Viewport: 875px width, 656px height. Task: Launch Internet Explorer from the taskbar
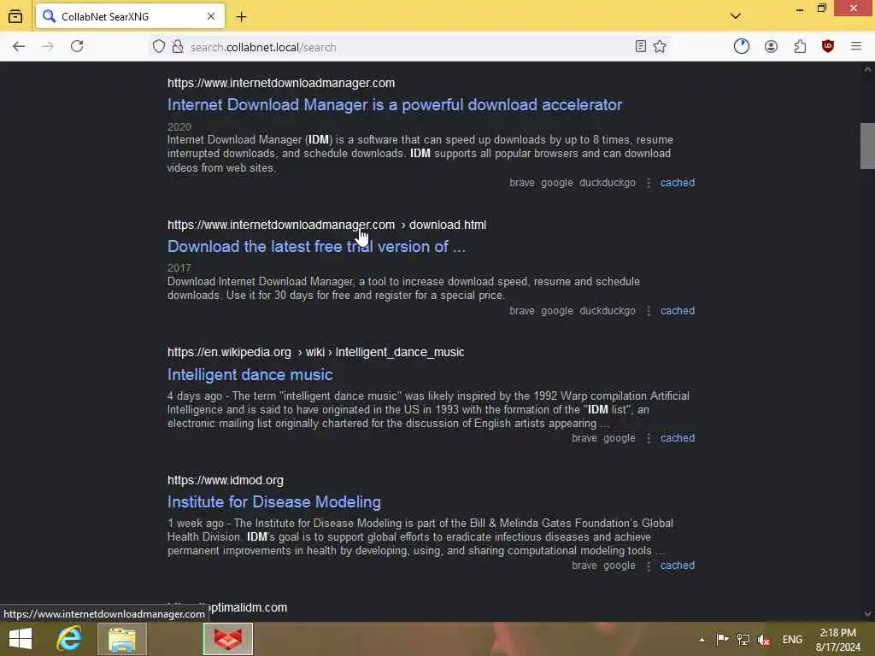pyautogui.click(x=69, y=639)
